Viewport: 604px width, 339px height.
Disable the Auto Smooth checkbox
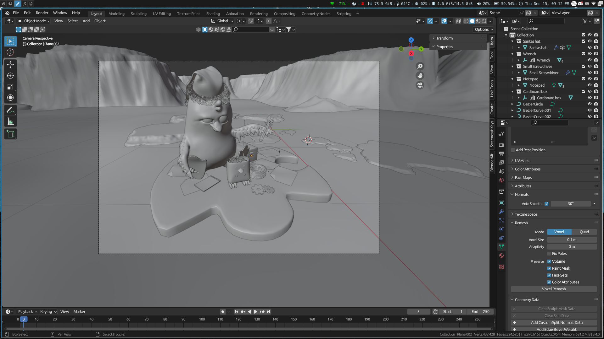point(546,204)
